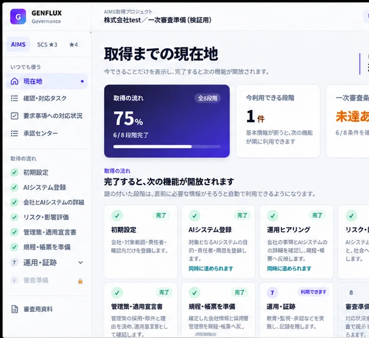The height and width of the screenshot is (338, 369).
Task: Click the 今利用できる段階 summary card
Action: click(278, 121)
